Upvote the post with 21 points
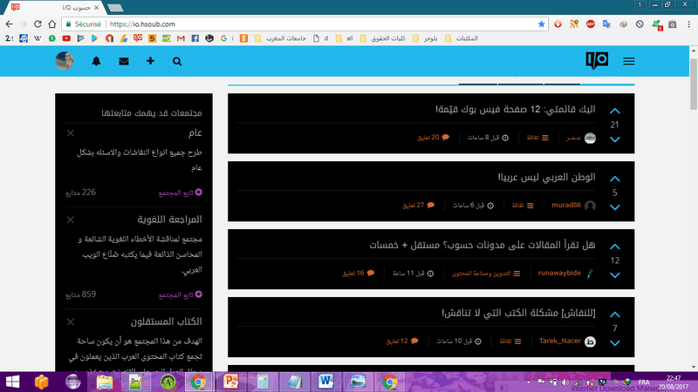 (615, 112)
